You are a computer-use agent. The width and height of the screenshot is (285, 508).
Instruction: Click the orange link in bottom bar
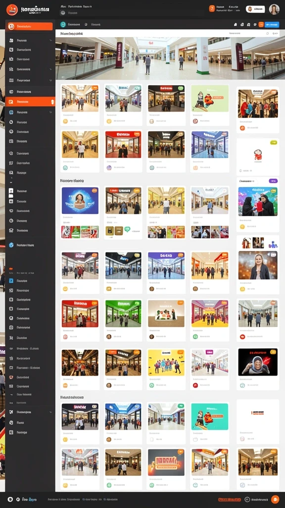230,500
